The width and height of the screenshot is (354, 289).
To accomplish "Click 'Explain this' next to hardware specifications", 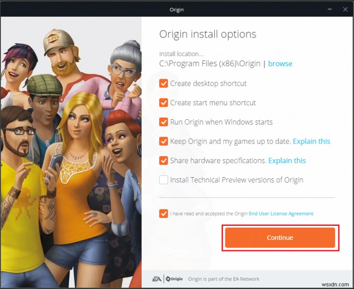I will (x=287, y=160).
